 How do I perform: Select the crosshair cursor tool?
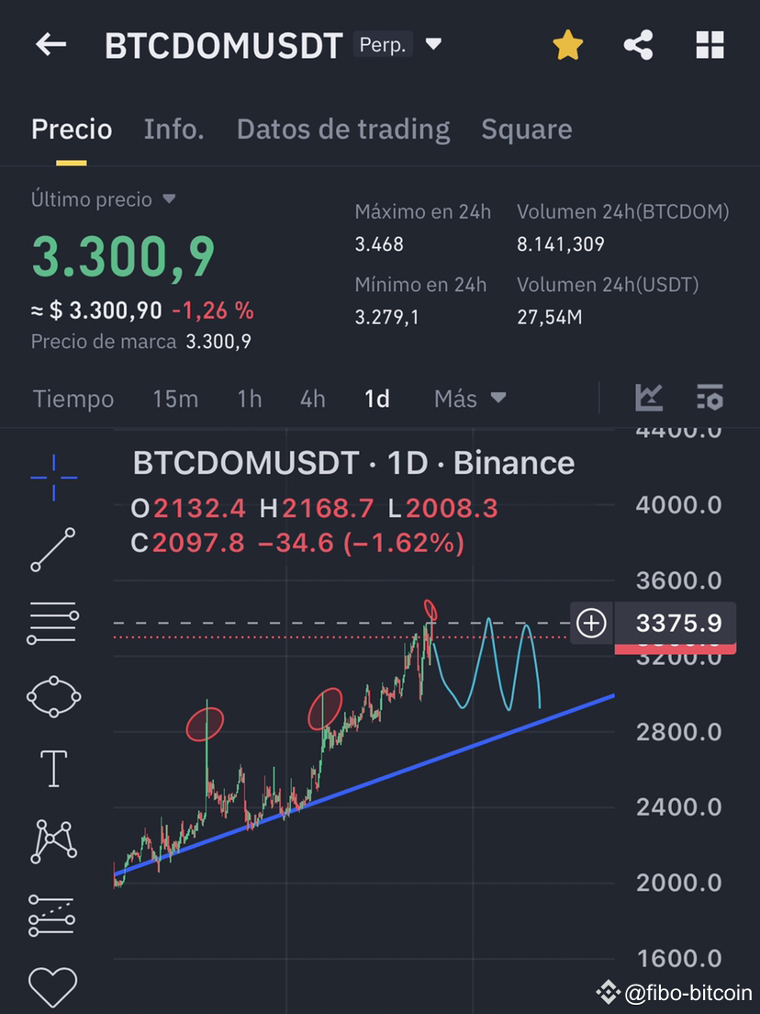[x=52, y=477]
